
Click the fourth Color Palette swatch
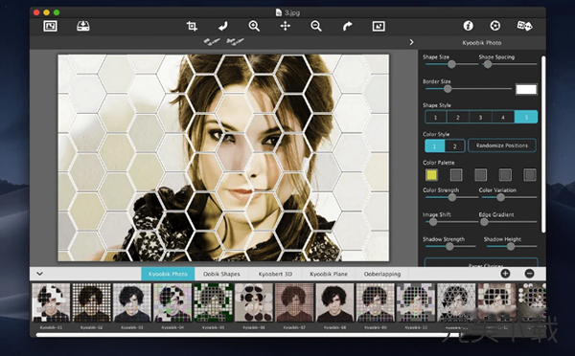[x=505, y=175]
